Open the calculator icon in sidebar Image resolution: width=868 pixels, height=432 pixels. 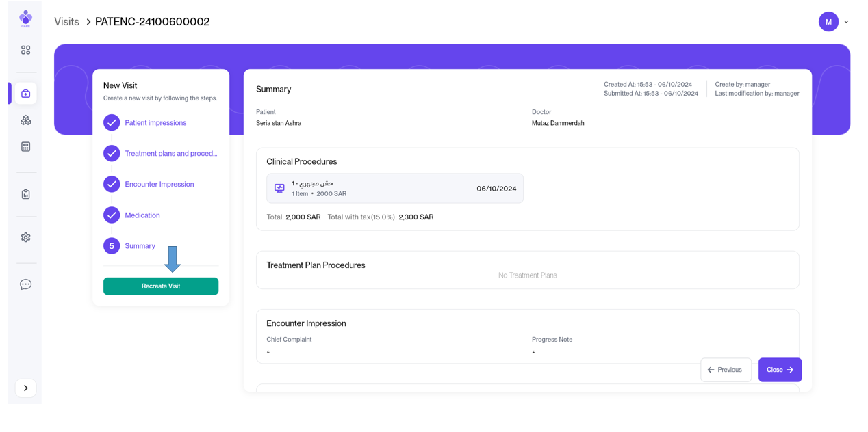pos(25,147)
